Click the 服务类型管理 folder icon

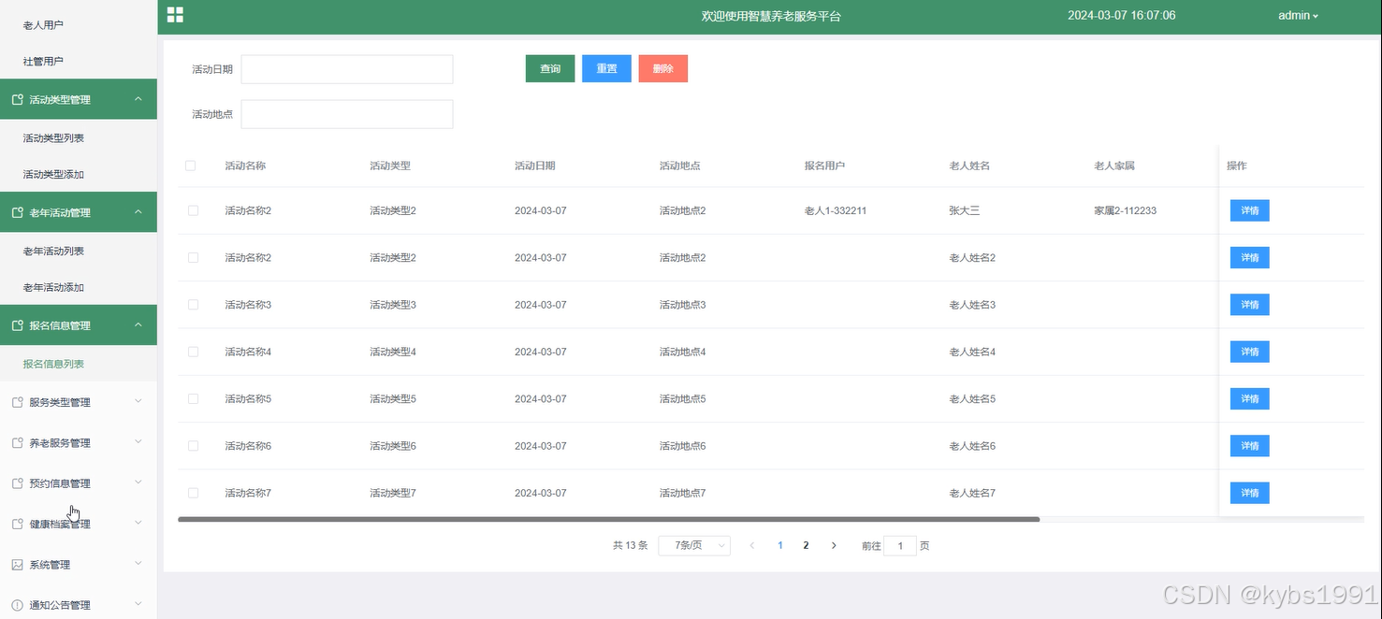click(17, 402)
